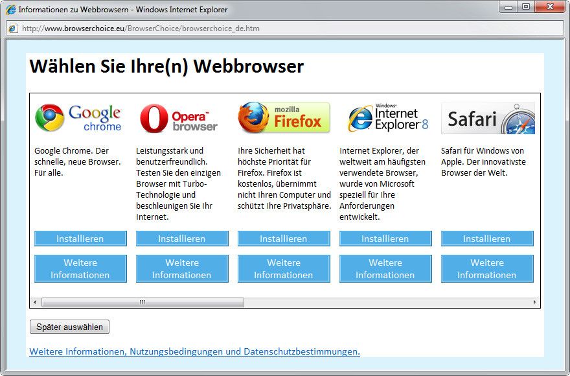Click the browserchoice.eu address bar
570x376 pixels.
click(284, 29)
